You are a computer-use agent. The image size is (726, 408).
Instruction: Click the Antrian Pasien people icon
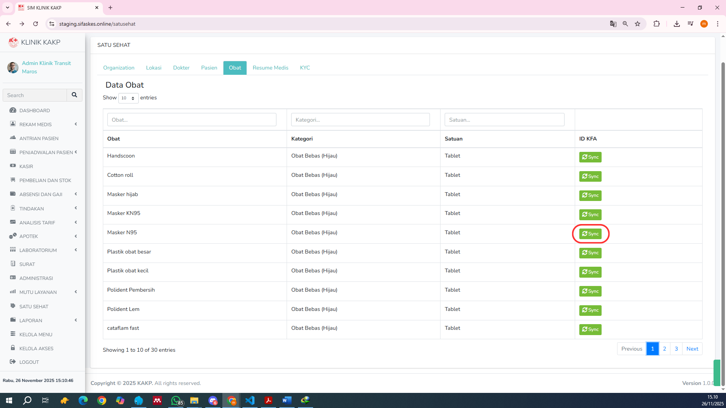(13, 138)
